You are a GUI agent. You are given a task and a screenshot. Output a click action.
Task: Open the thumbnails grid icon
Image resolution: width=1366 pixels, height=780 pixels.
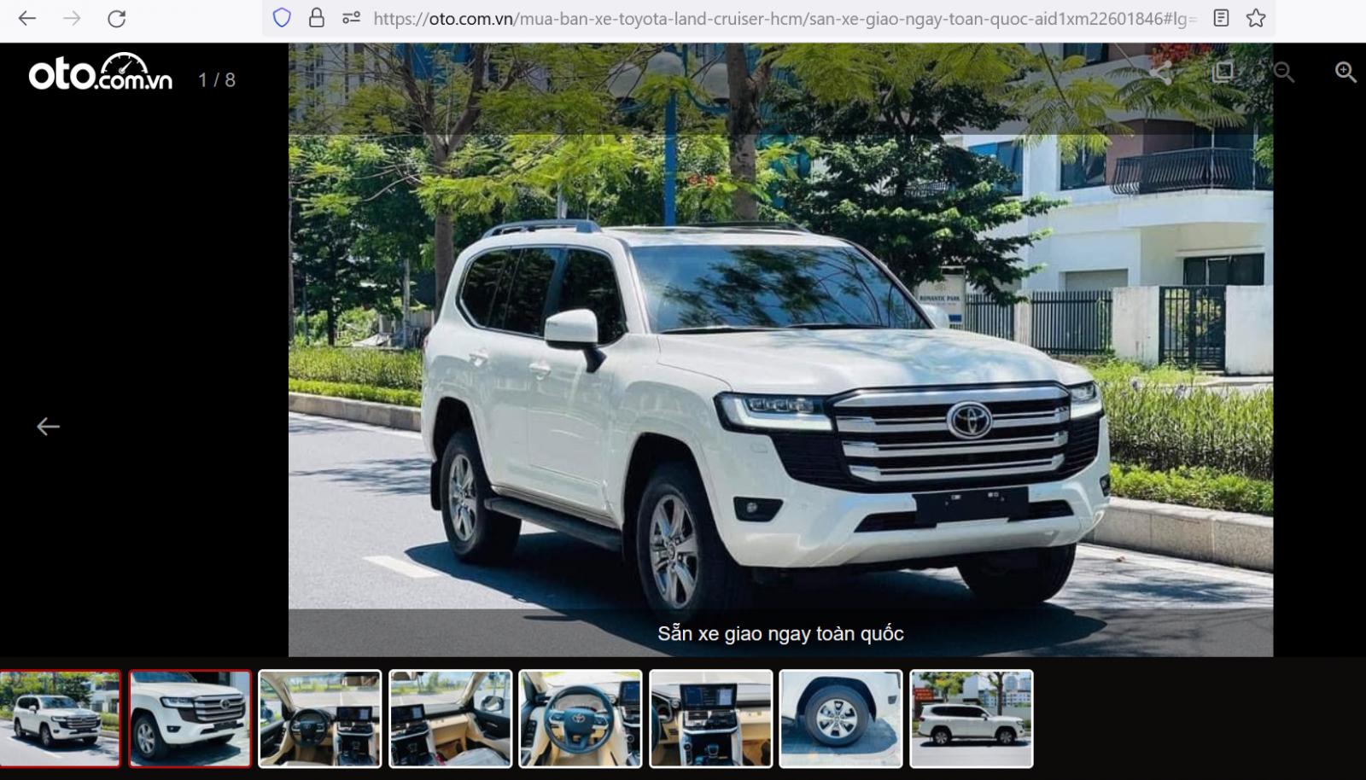(1223, 72)
